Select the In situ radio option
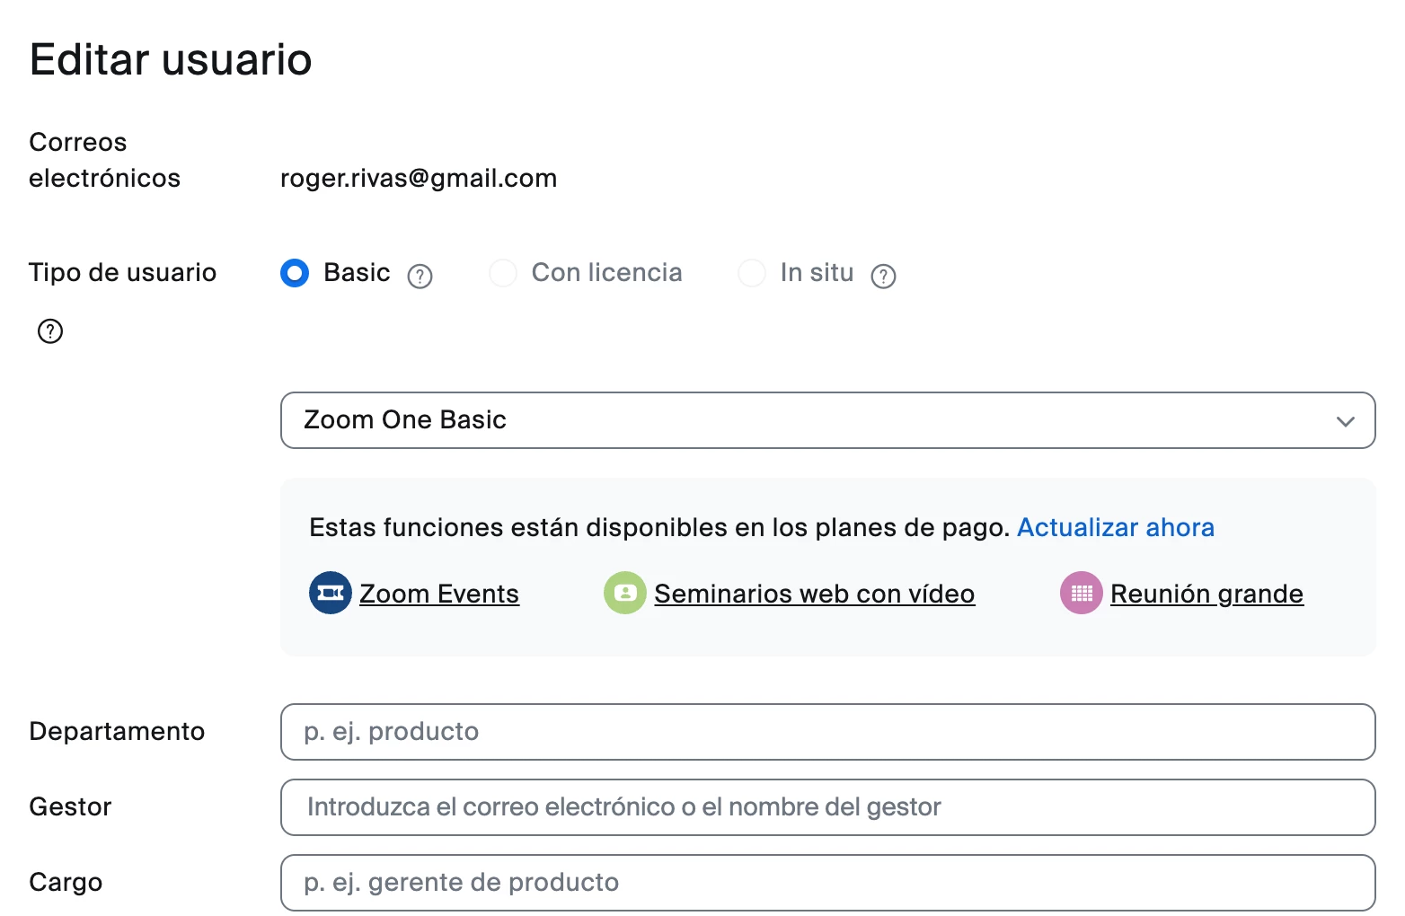1405x916 pixels. coord(752,272)
